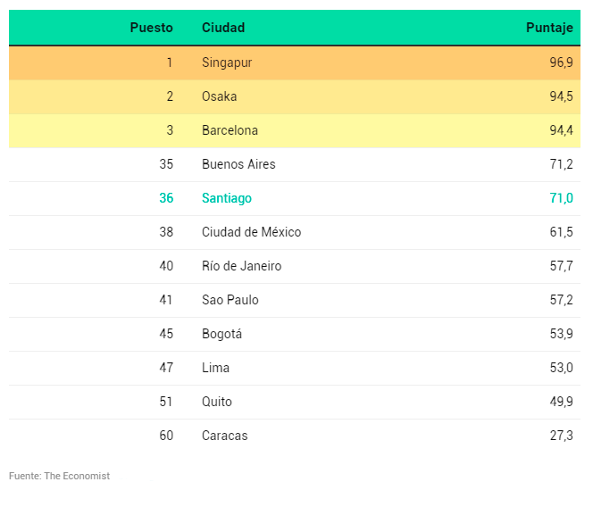Screen dimensions: 593x507
Task: Click the Quito city cell
Action: (217, 402)
